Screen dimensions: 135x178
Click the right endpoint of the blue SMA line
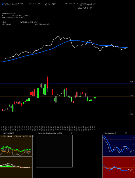pyautogui.click(x=128, y=47)
